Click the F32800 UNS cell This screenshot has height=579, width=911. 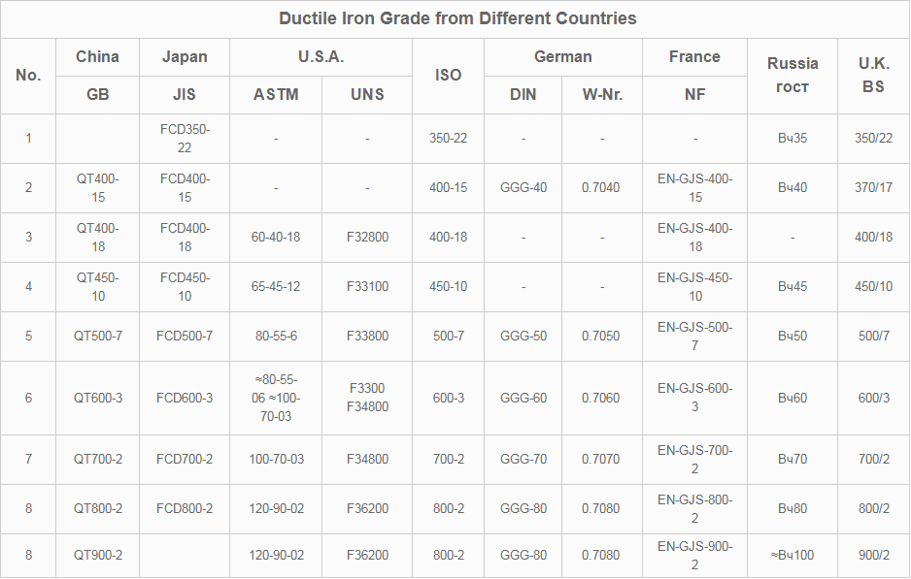367,237
